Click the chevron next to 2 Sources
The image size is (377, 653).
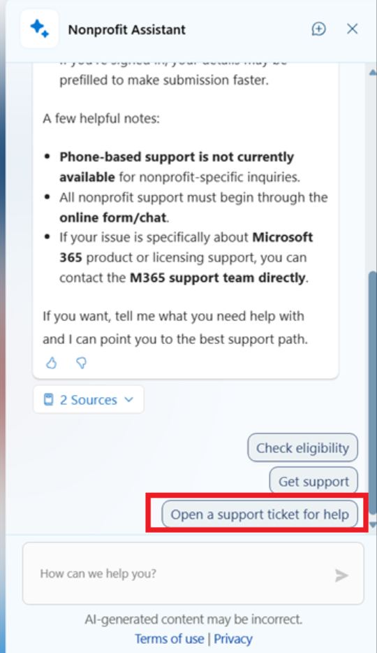pos(129,399)
